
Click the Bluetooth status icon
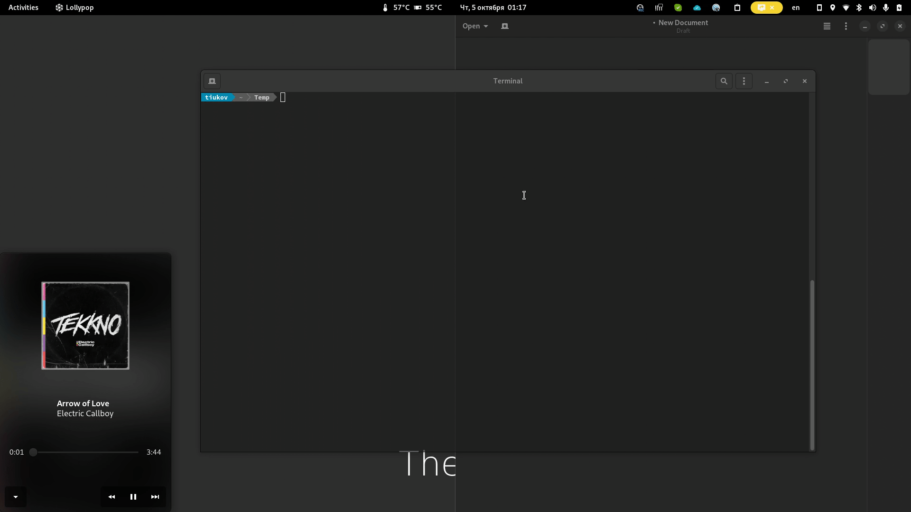859,8
